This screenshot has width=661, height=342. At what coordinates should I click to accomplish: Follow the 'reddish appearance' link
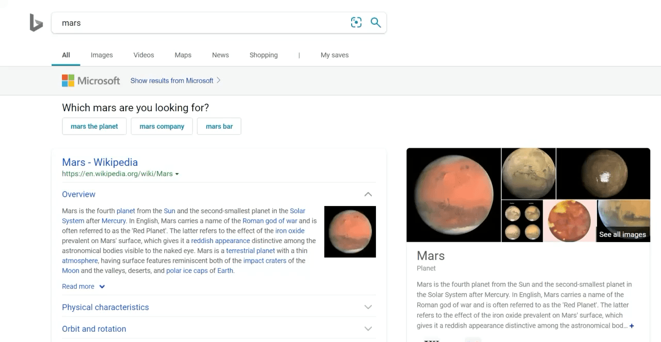coord(221,241)
